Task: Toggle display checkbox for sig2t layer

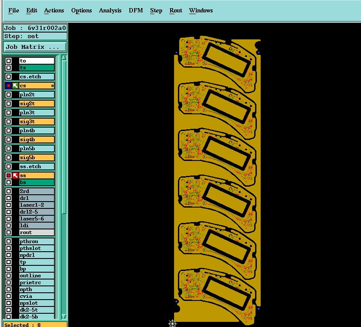Action: (9, 104)
